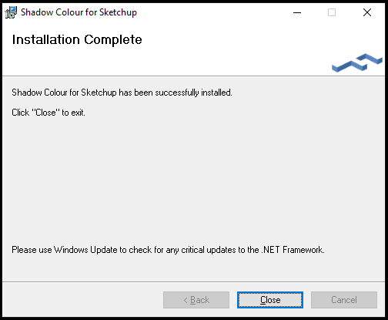This screenshot has height=320, width=388.
Task: Click the blue wave logo in the banner
Action: click(357, 62)
